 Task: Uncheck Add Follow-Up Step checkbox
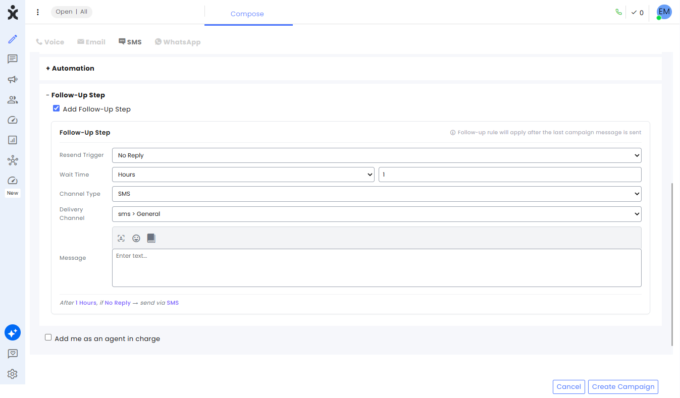[57, 108]
